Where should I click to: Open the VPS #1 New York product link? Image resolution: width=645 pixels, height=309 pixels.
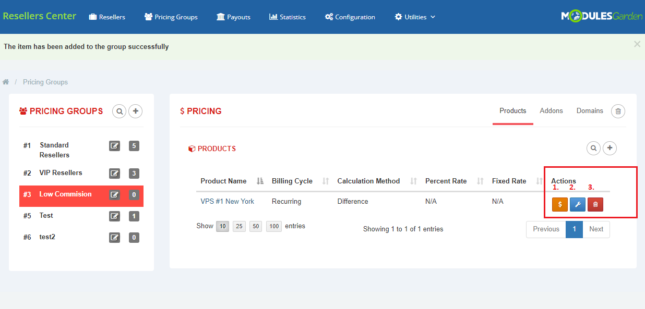[x=228, y=201]
